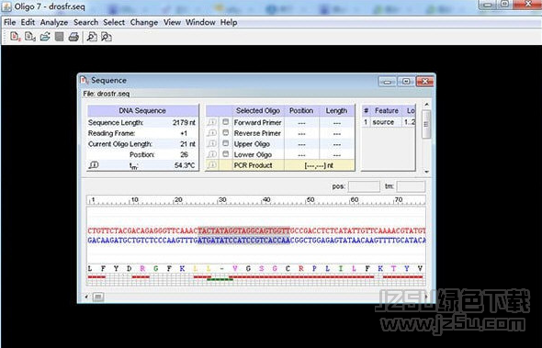Viewport: 542px width, 348px height.
Task: Select the source feature row
Action: (389, 122)
